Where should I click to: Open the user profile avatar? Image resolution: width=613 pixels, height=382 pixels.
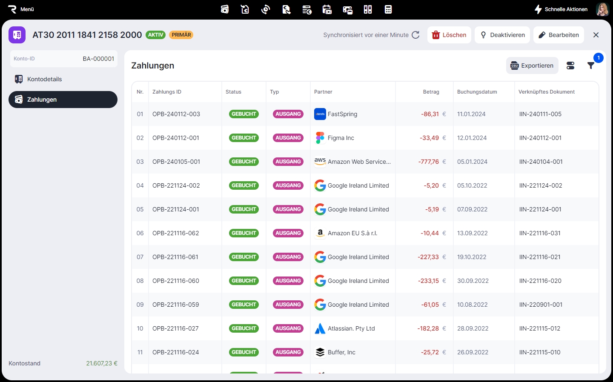602,9
